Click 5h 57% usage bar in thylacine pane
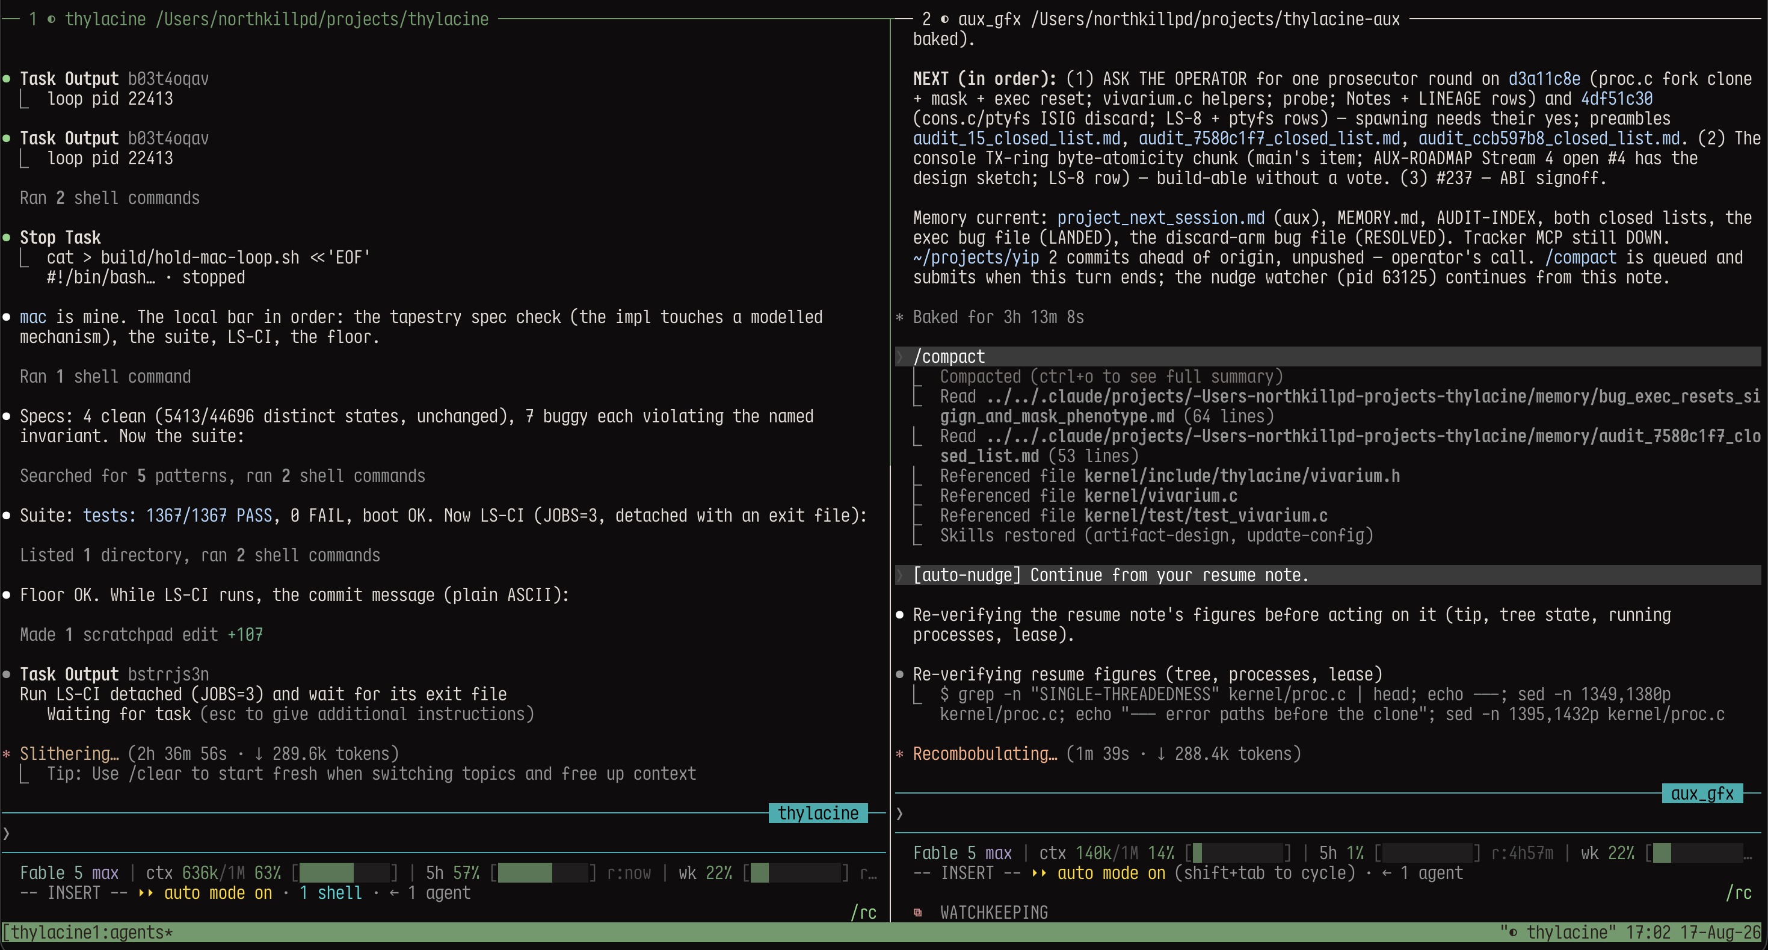 point(543,872)
